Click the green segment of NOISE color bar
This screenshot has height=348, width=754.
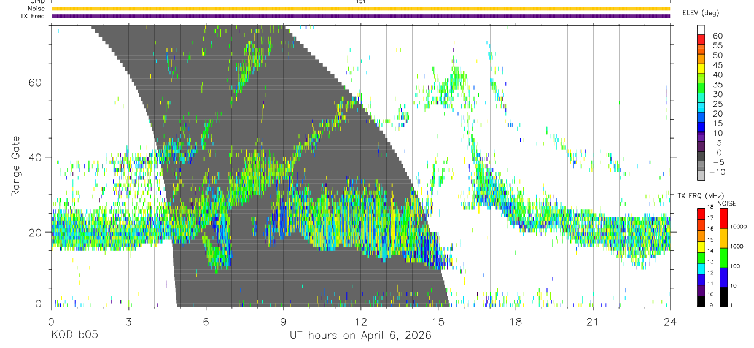723,257
